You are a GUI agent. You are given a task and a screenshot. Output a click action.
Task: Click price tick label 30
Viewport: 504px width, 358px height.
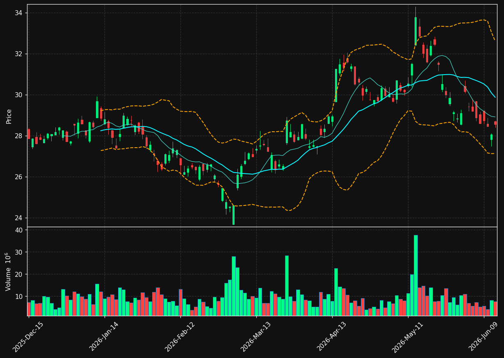coord(19,95)
